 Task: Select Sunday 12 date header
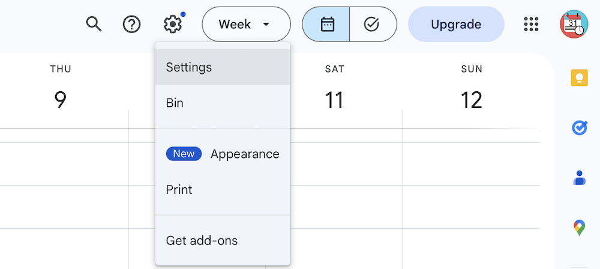[471, 100]
